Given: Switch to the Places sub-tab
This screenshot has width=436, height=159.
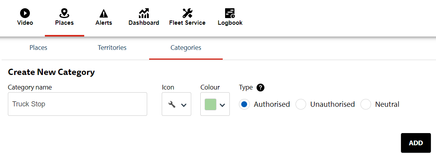Looking at the screenshot, I should (39, 48).
